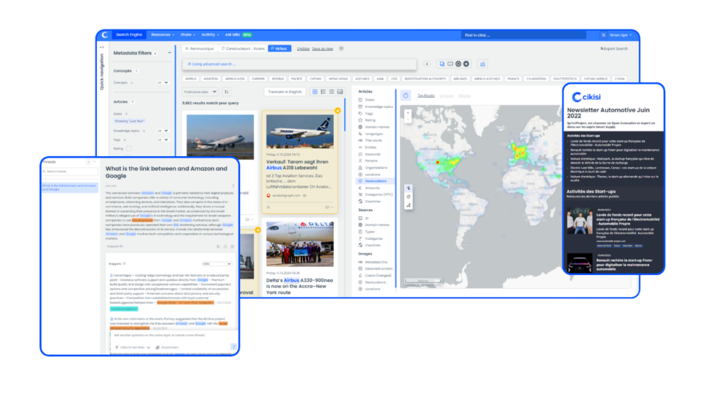Click the Attachment paperclip icon

(x=158, y=347)
